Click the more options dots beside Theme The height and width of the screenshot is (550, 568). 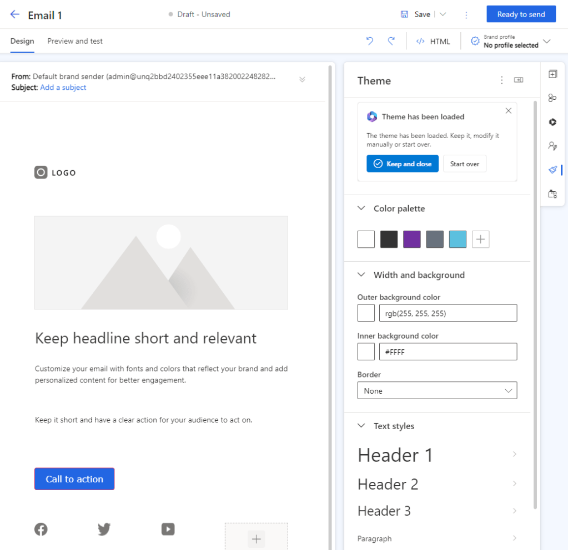point(501,80)
